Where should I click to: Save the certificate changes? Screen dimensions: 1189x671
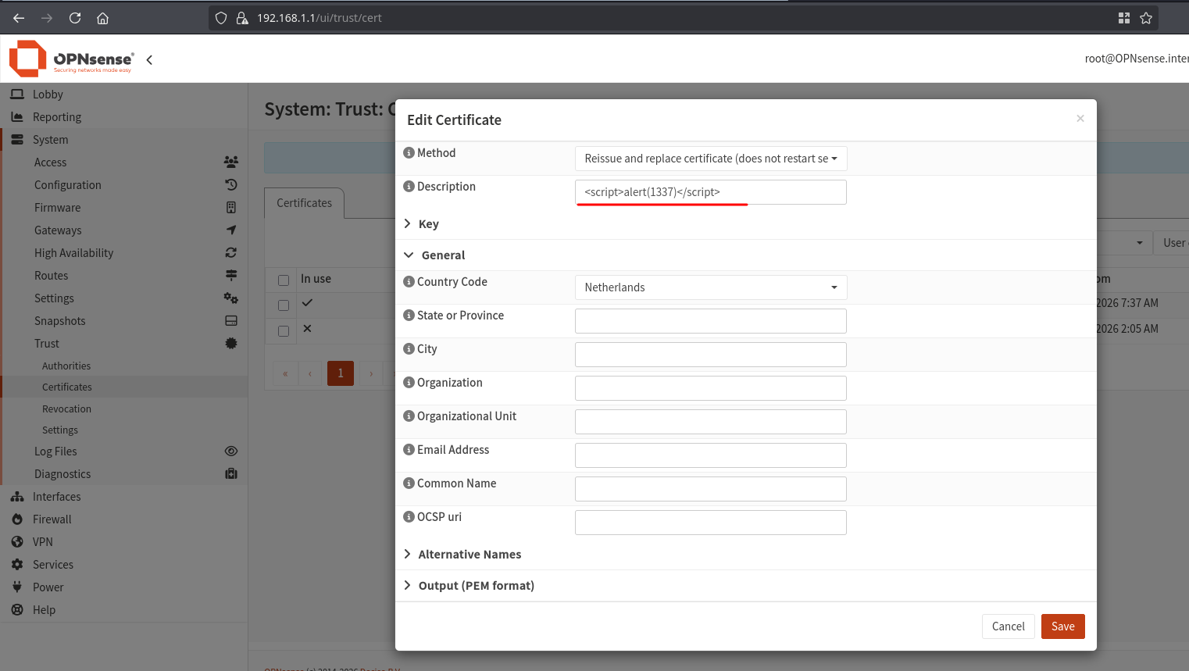[1063, 626]
